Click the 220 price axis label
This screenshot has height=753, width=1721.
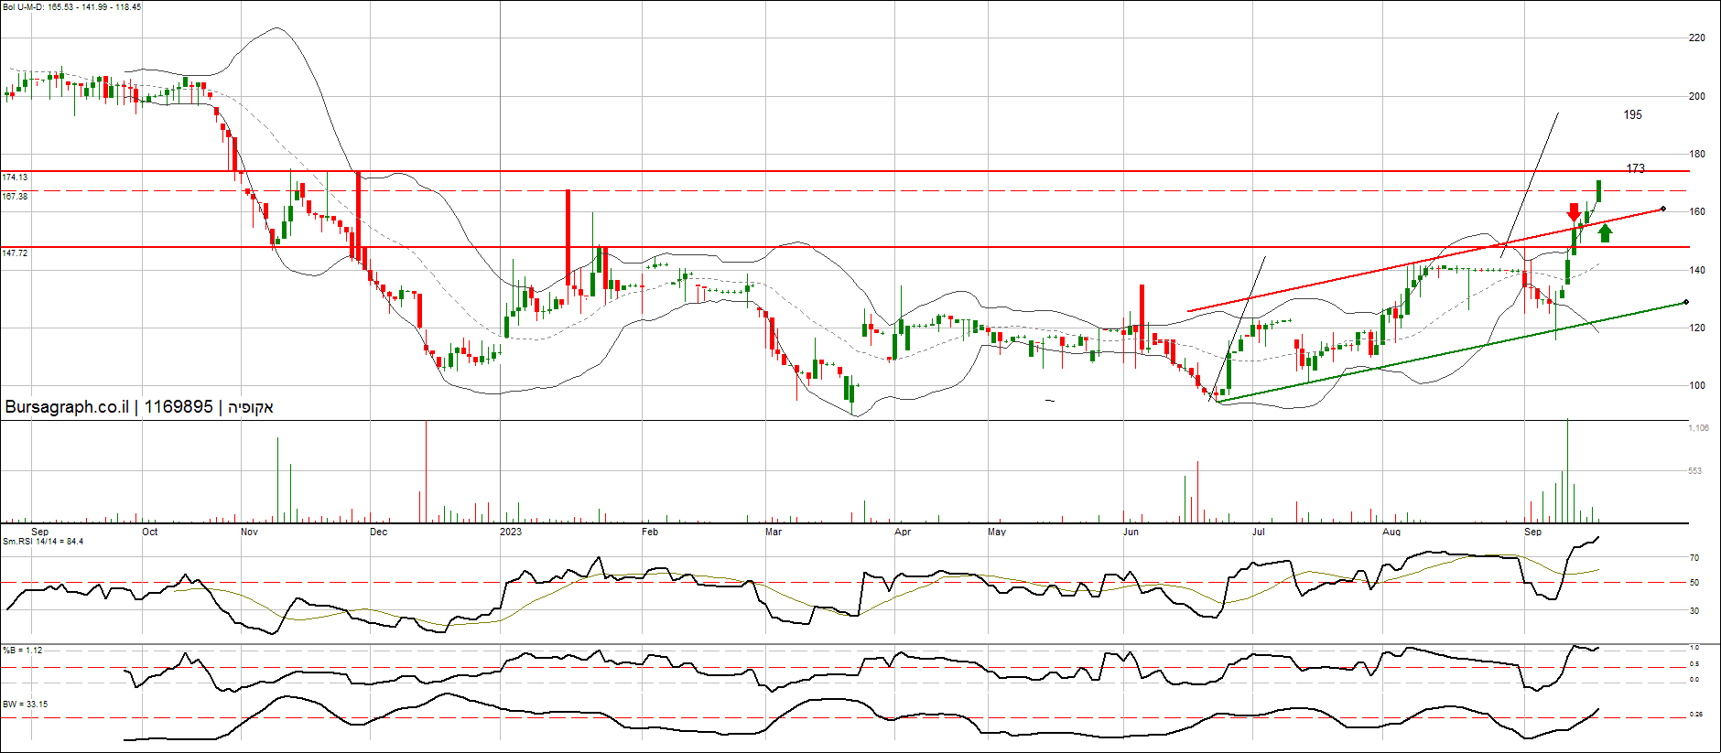pyautogui.click(x=1696, y=38)
